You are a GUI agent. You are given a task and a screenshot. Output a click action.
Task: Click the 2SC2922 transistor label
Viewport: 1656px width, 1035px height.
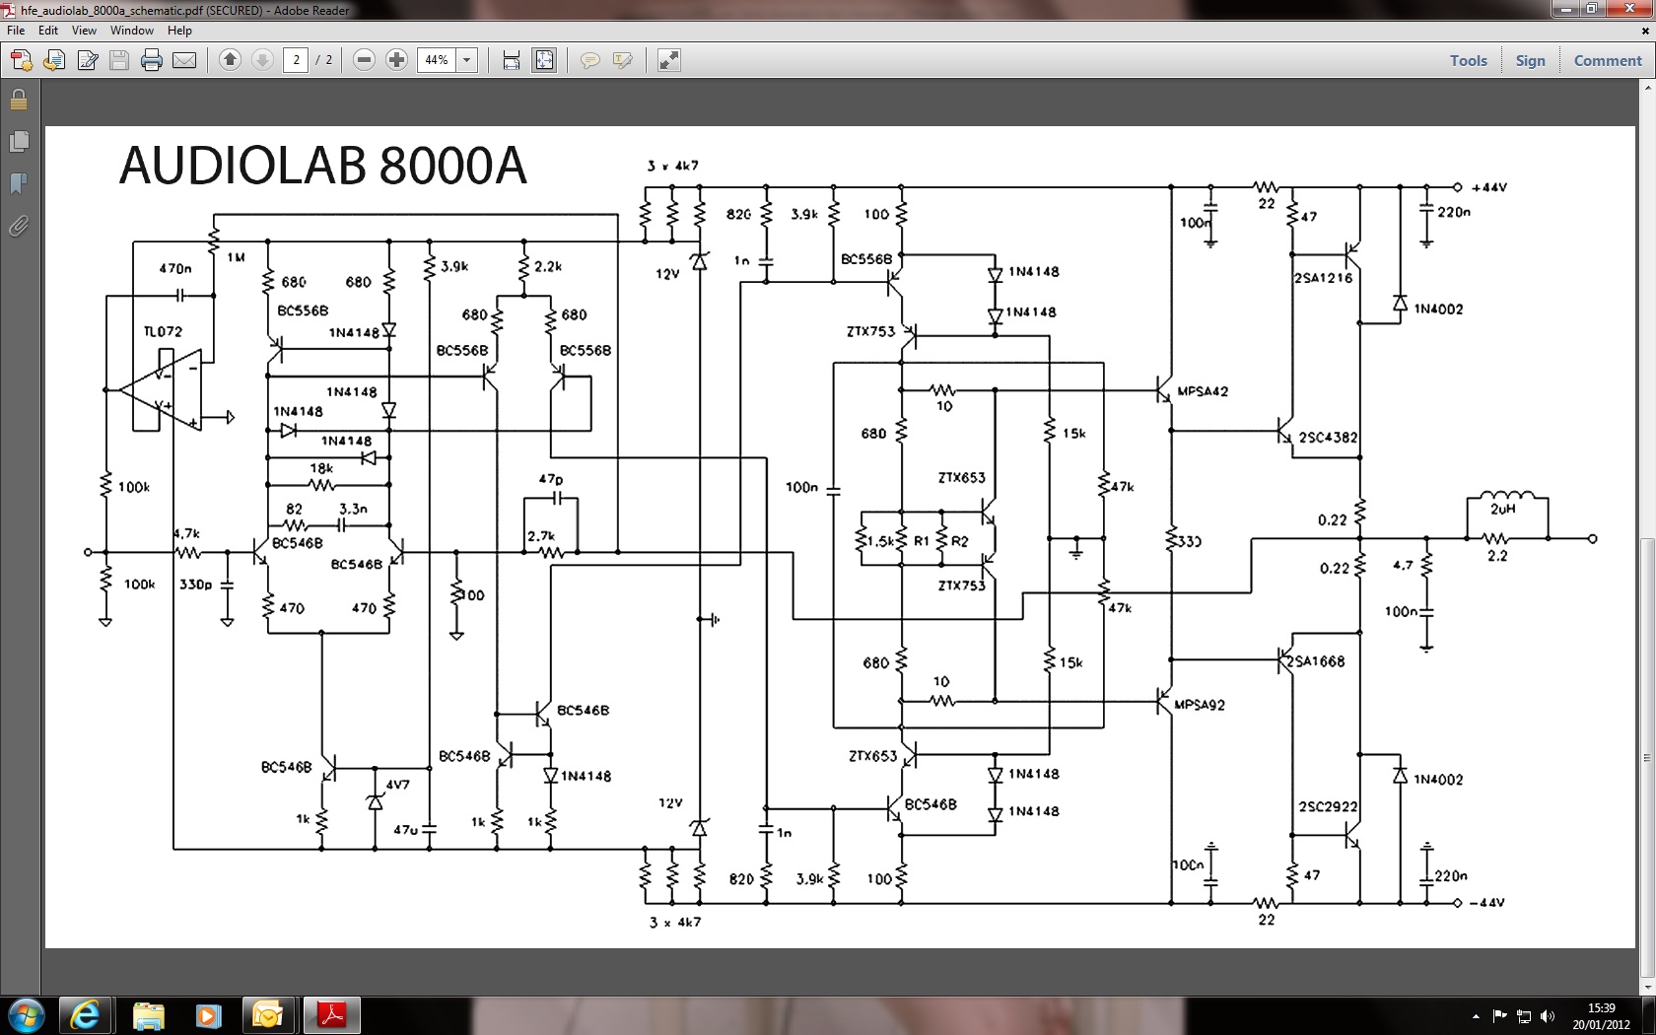[1328, 806]
